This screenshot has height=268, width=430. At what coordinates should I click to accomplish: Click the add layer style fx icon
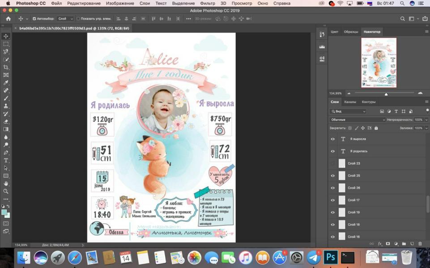(380, 243)
